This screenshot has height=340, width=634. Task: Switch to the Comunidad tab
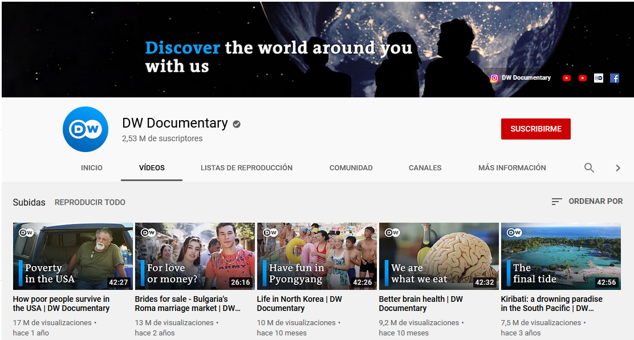pos(351,167)
